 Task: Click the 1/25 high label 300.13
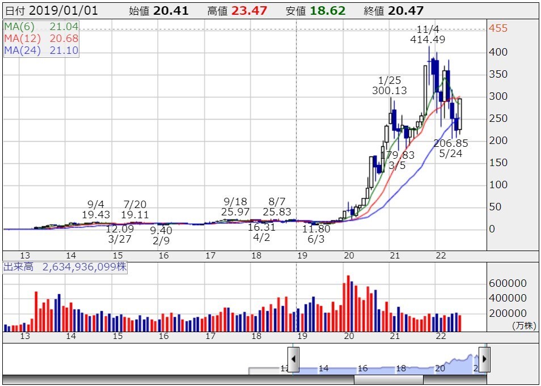pyautogui.click(x=390, y=91)
